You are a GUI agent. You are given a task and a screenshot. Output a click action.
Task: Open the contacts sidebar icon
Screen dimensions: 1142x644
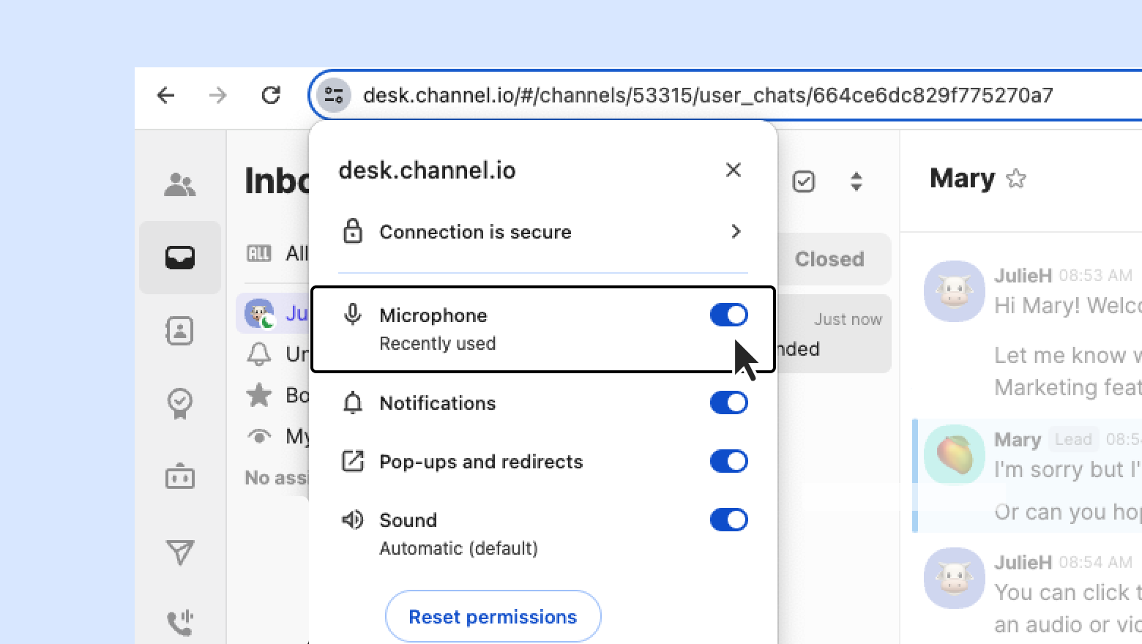pos(179,331)
